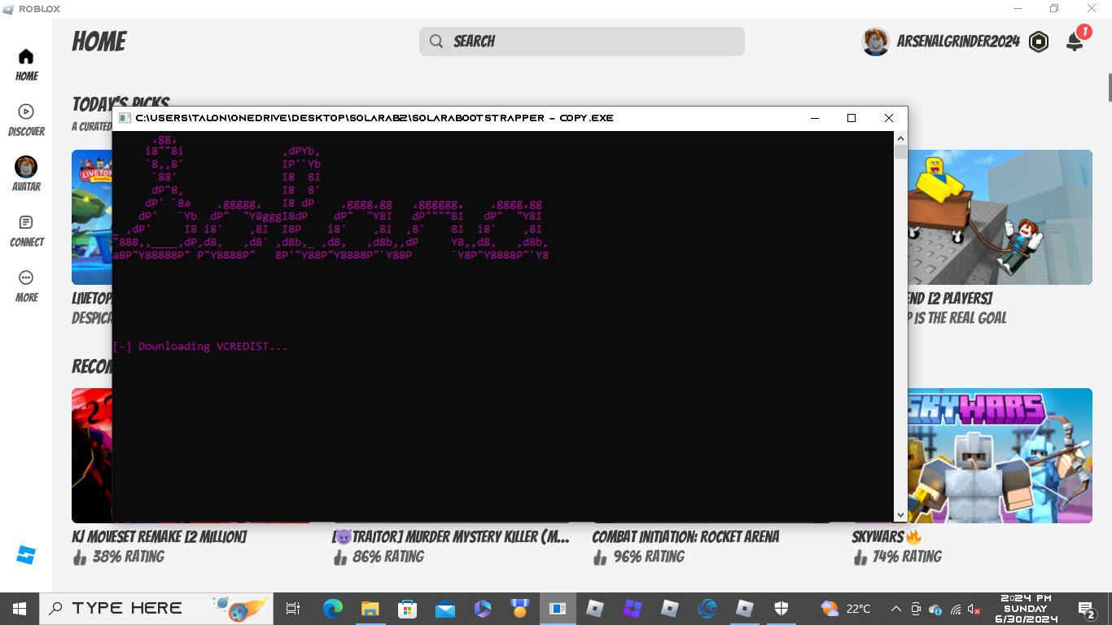The height and width of the screenshot is (625, 1112).
Task: Open the 2 Players game thumbnail in Today's Picks
Action: 1000,217
